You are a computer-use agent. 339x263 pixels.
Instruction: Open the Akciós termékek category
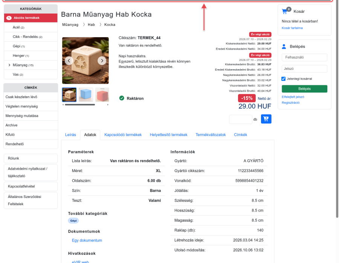[x=31, y=18]
